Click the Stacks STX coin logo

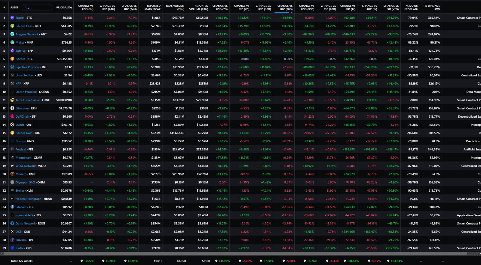pyautogui.click(x=12, y=18)
